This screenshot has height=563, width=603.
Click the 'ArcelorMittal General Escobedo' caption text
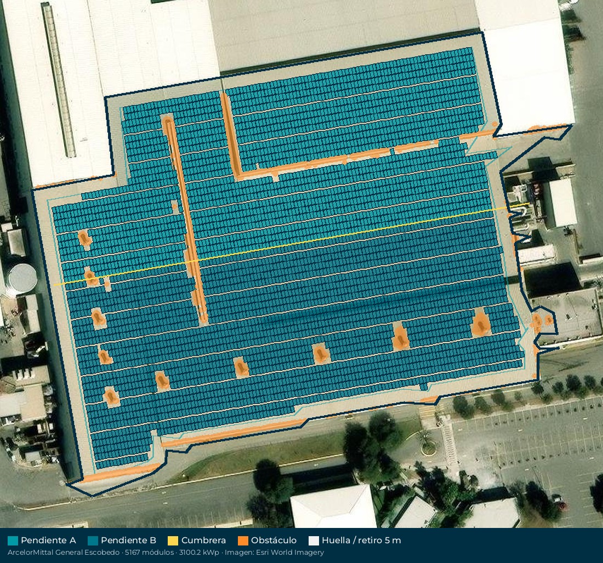click(x=64, y=552)
